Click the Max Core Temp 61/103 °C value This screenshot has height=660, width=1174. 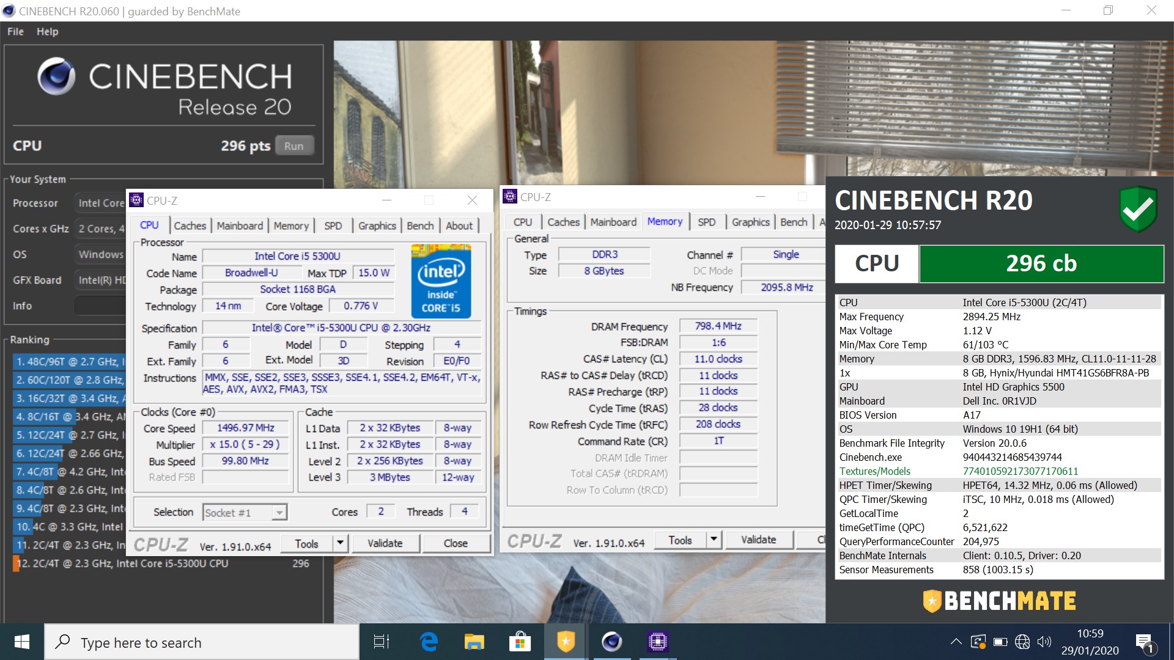986,345
